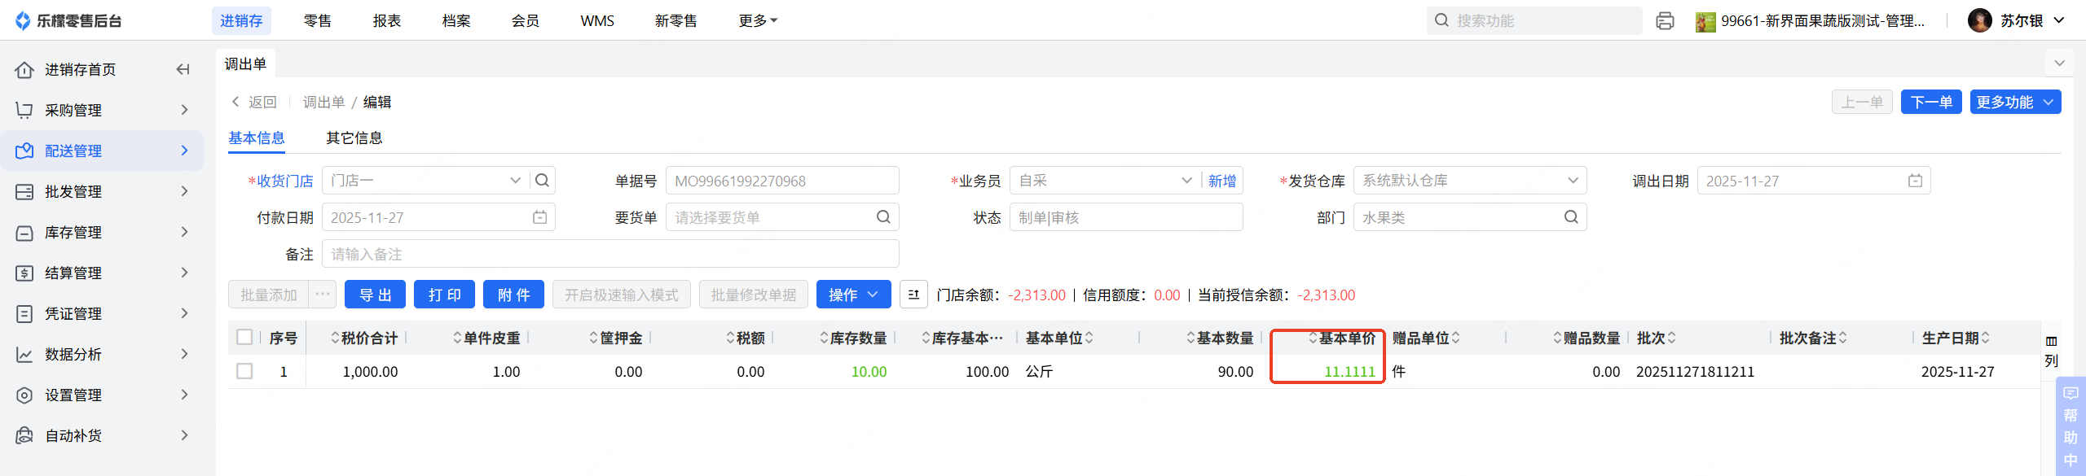
Task: Open the 帮助中心 help widget
Action: pyautogui.click(x=2070, y=427)
